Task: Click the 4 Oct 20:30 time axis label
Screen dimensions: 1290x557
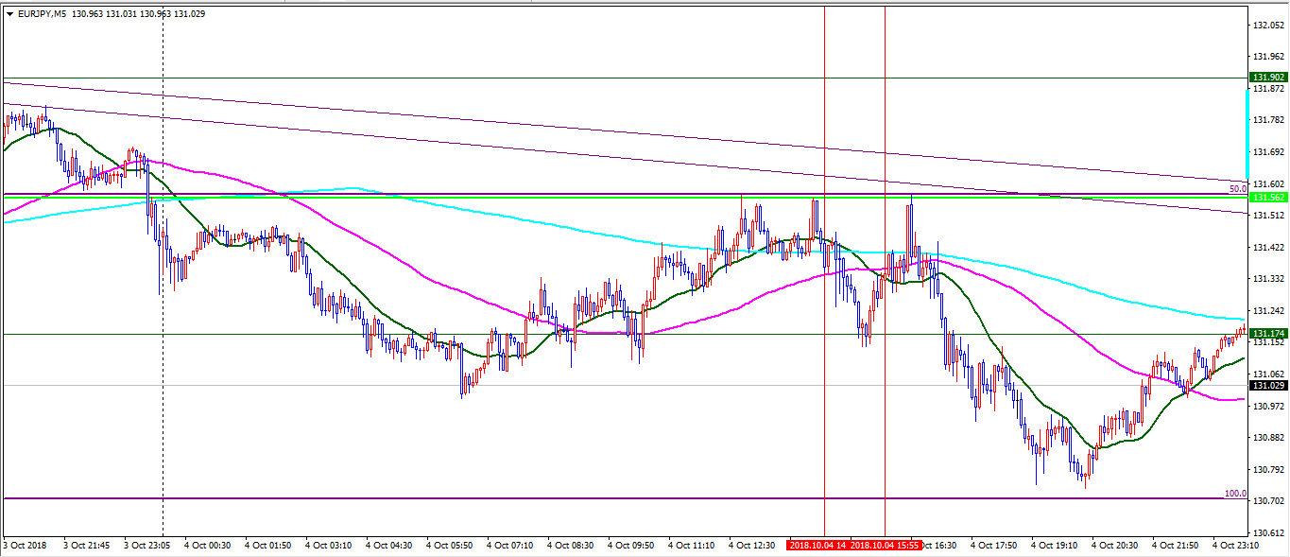Action: pos(1115,546)
